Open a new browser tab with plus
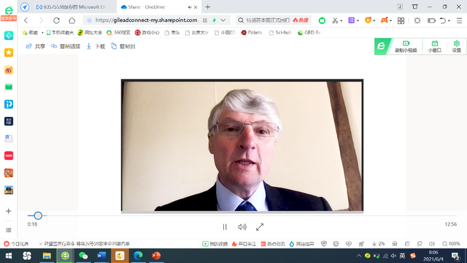 pos(207,7)
